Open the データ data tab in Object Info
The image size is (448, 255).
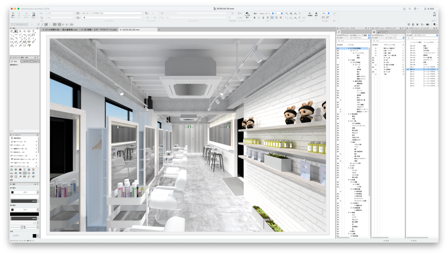(25, 62)
